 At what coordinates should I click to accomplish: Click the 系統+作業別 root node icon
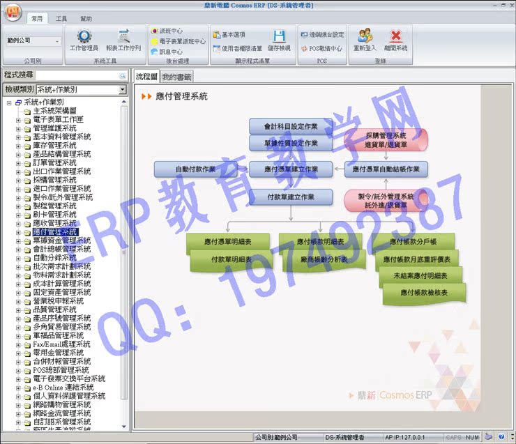[19, 102]
